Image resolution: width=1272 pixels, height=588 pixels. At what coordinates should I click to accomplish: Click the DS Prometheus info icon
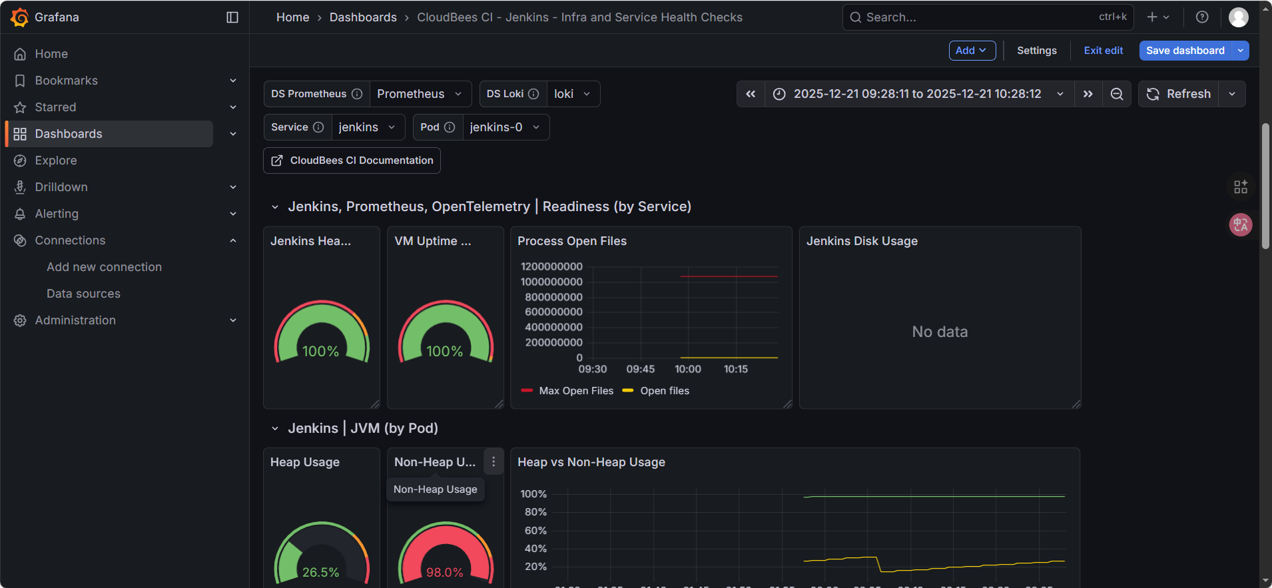tap(357, 94)
